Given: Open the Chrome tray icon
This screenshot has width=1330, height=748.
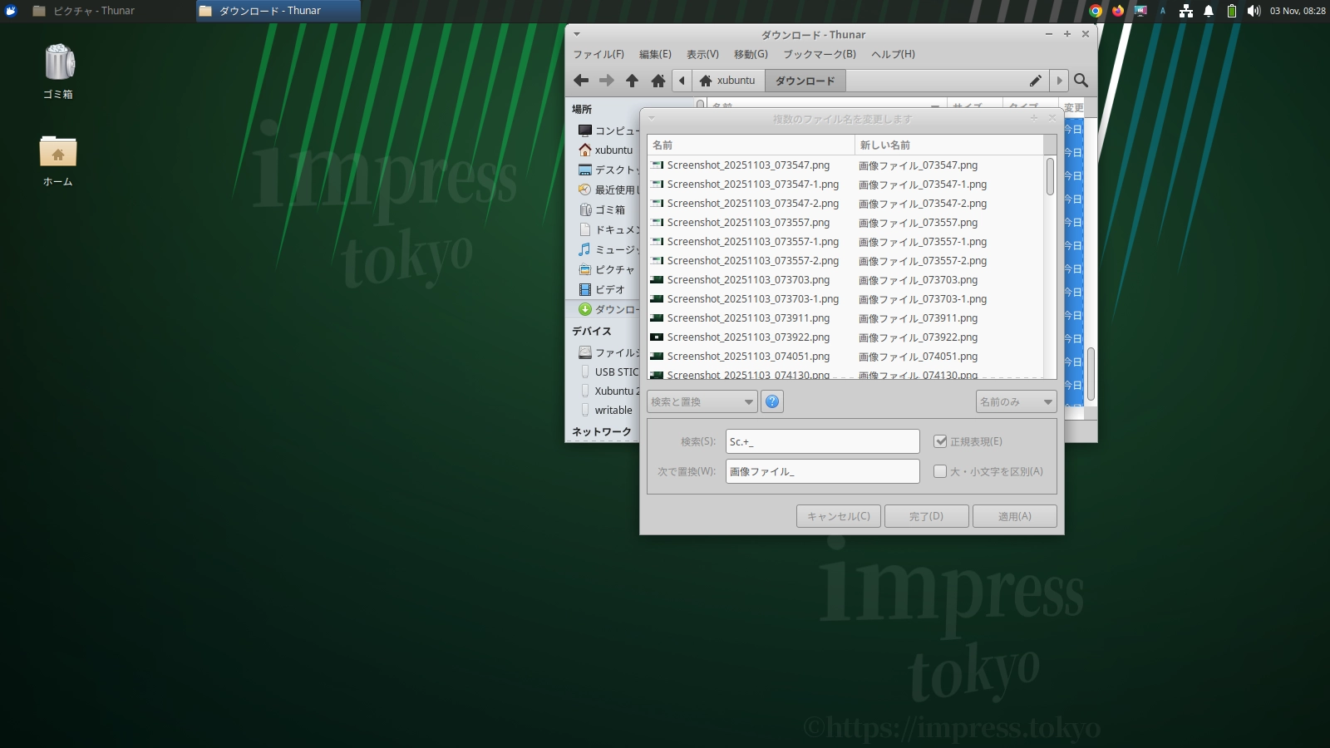Looking at the screenshot, I should (x=1096, y=11).
